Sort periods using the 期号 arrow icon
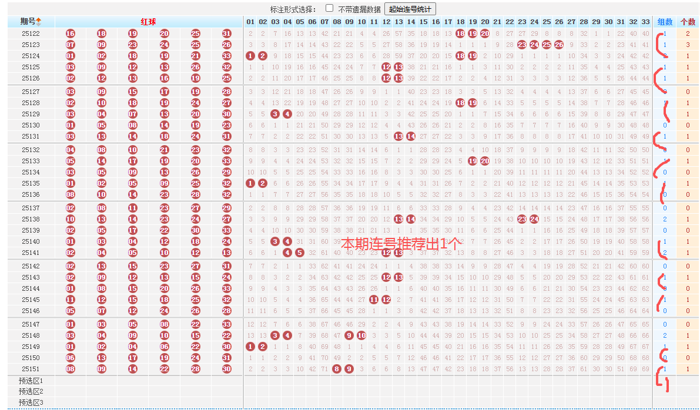The height and width of the screenshot is (410, 700). point(39,21)
